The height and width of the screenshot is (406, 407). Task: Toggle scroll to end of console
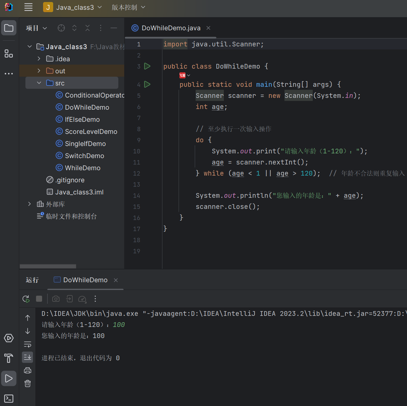pos(28,357)
